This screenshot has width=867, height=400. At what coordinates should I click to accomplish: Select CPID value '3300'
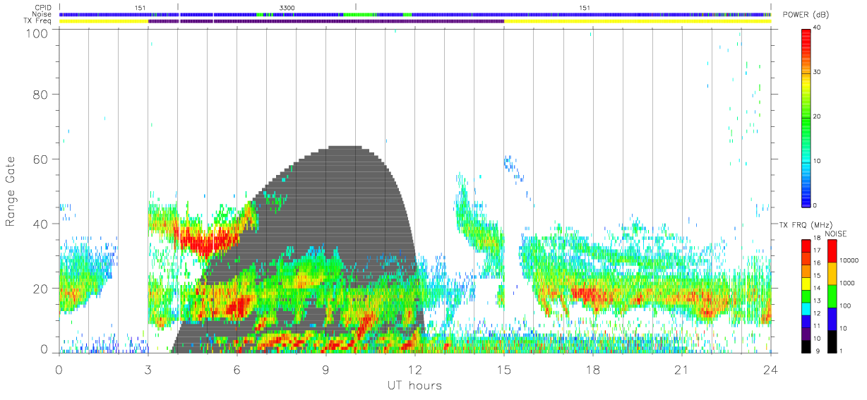pos(287,8)
